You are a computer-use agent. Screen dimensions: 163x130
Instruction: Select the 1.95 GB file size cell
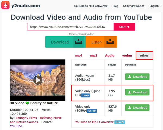click(x=113, y=93)
